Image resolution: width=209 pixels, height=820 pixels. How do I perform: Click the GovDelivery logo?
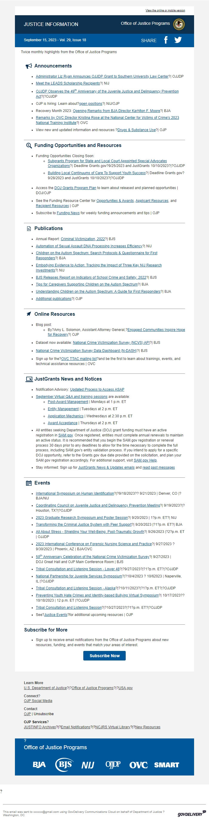(192, 814)
